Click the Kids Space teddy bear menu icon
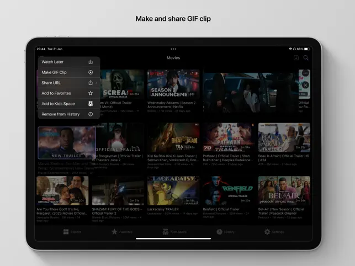355x266 pixels. (91, 103)
